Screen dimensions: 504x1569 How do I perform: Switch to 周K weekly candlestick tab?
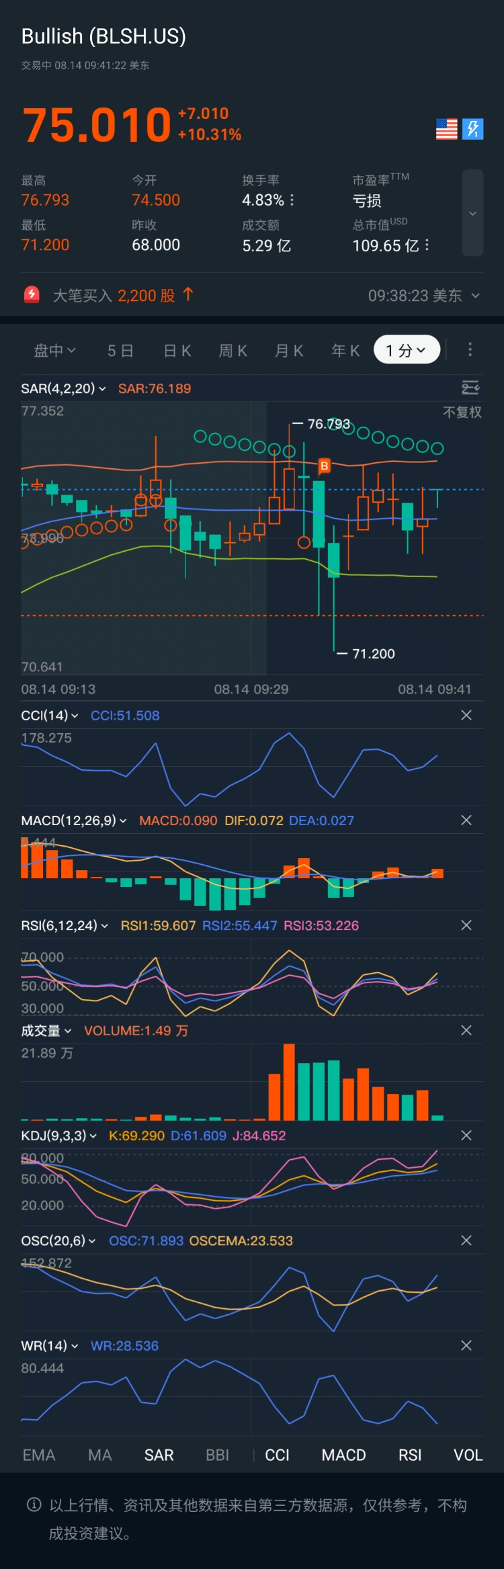click(x=233, y=350)
